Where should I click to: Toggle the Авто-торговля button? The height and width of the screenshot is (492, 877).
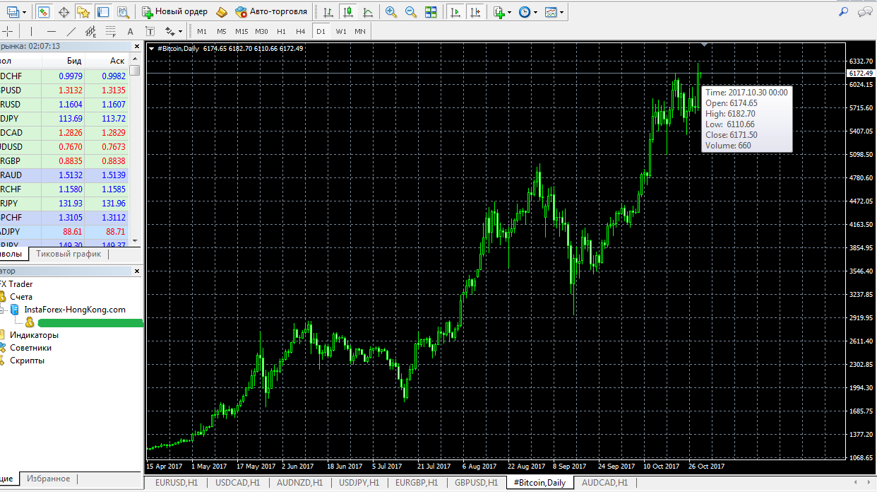point(271,12)
